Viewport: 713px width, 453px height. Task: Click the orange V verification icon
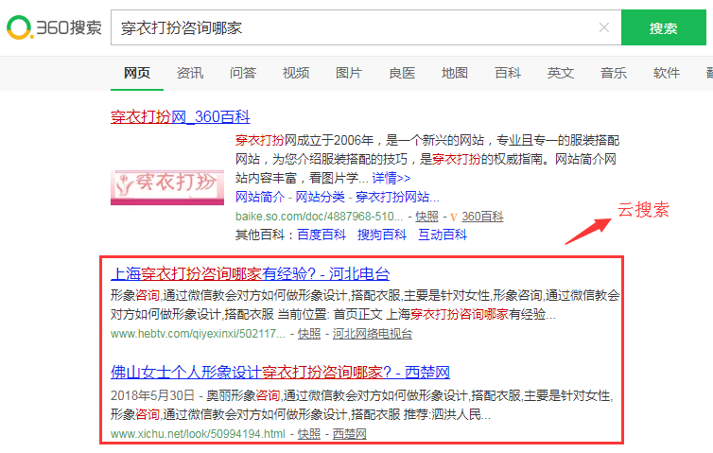[453, 218]
